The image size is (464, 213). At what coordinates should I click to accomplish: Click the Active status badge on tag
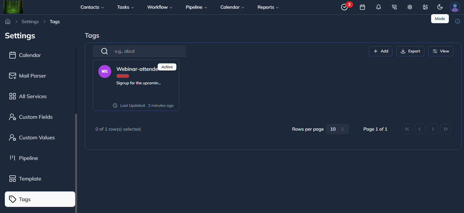[167, 67]
